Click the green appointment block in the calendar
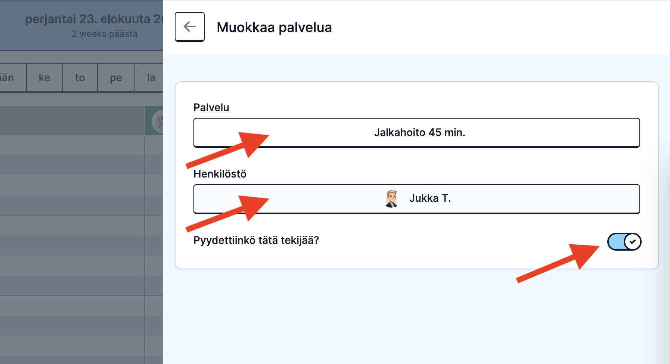The height and width of the screenshot is (364, 670). 154,120
